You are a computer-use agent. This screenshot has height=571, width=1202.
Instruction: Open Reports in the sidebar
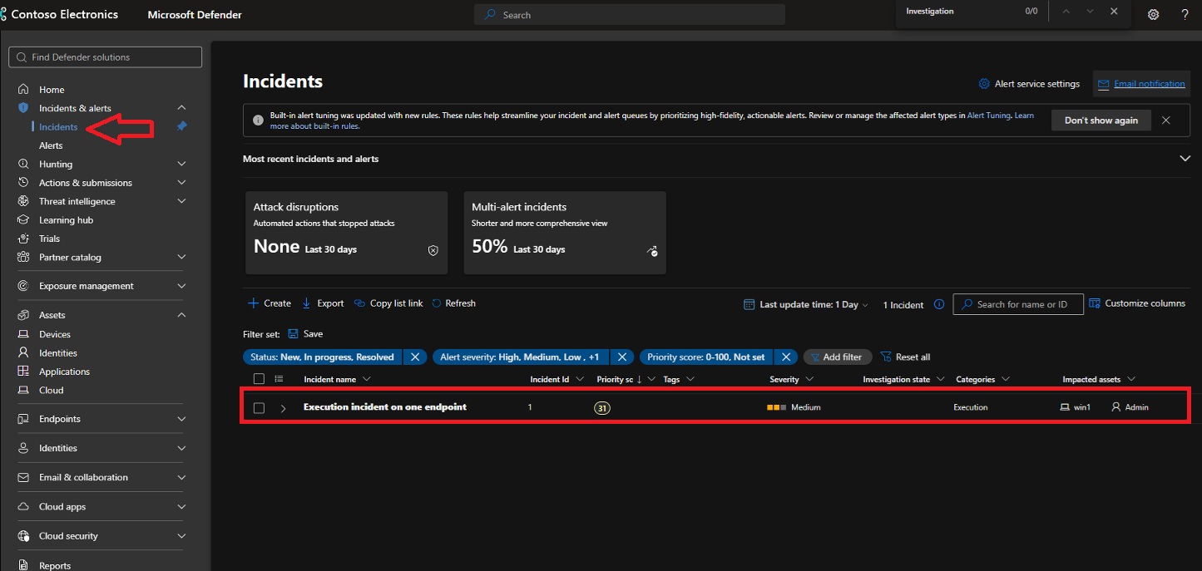(55, 566)
